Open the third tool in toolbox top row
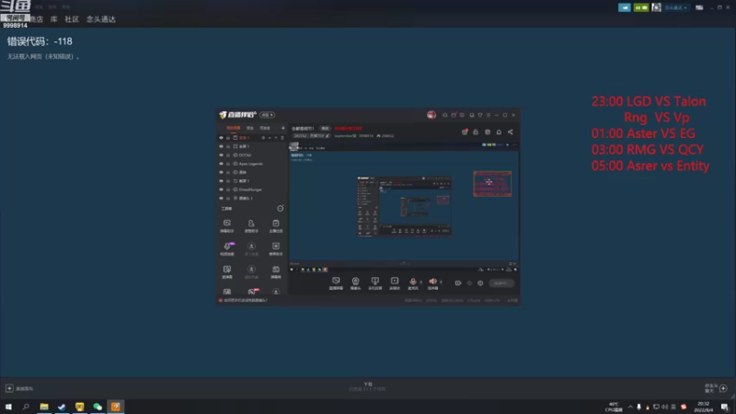 (x=276, y=225)
